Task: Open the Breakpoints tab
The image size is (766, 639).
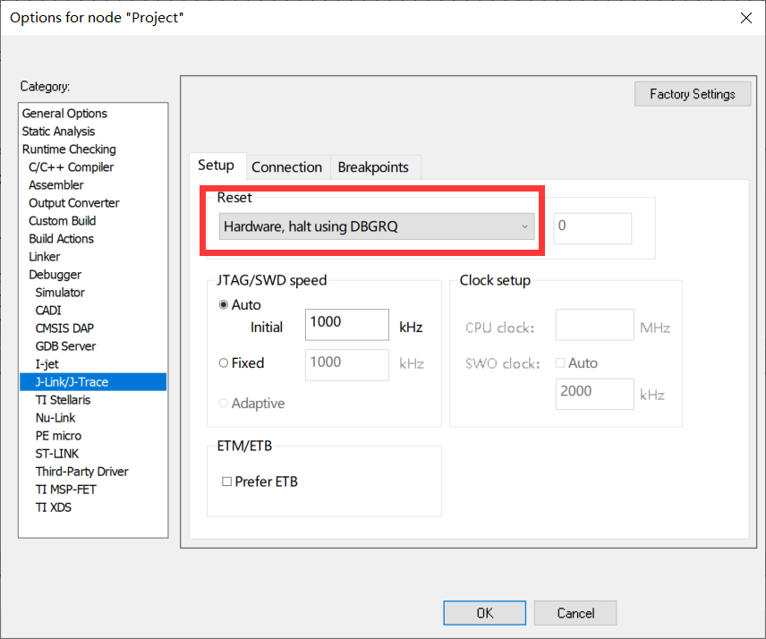Action: tap(373, 167)
